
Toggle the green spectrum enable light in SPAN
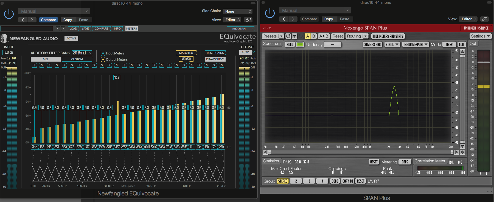click(x=300, y=44)
